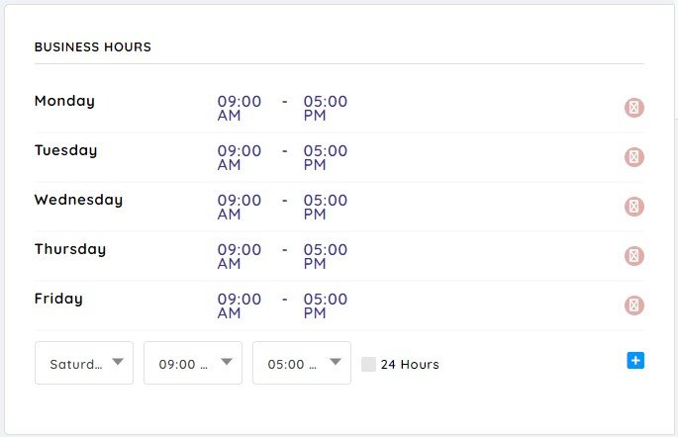Remove Thursday hours with trash icon
678x437 pixels.
click(633, 256)
